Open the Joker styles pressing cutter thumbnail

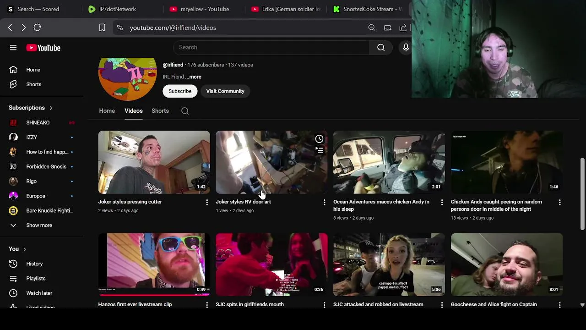pos(154,162)
